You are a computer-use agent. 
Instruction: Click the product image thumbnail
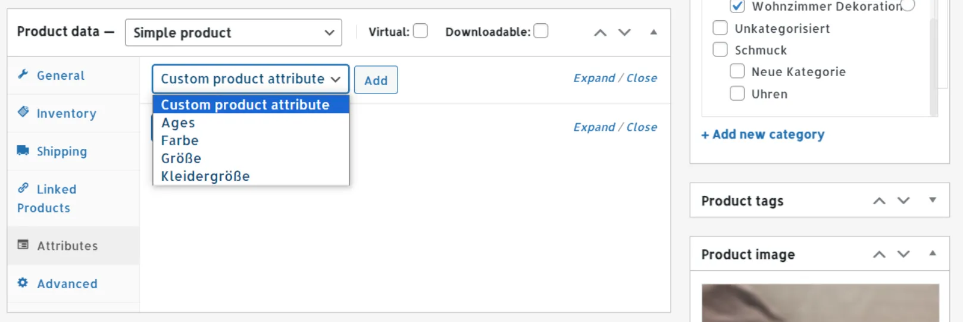(x=820, y=304)
